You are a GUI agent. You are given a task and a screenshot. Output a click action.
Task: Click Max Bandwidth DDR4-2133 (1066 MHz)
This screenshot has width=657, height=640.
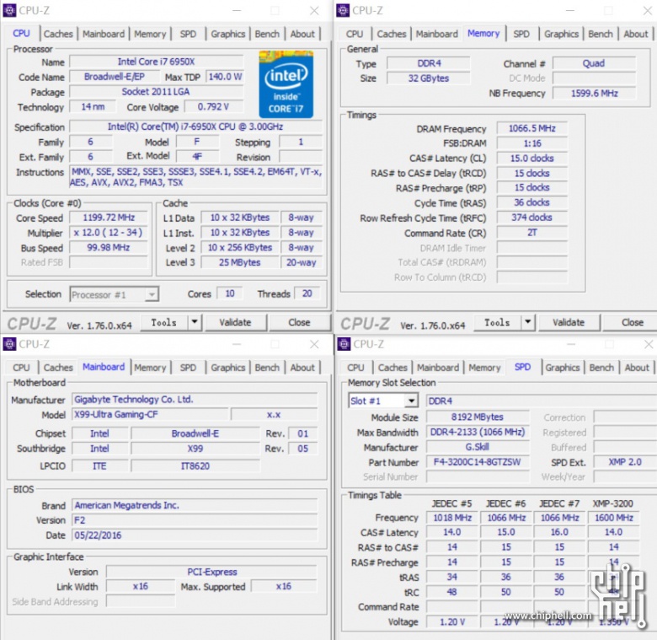click(478, 432)
